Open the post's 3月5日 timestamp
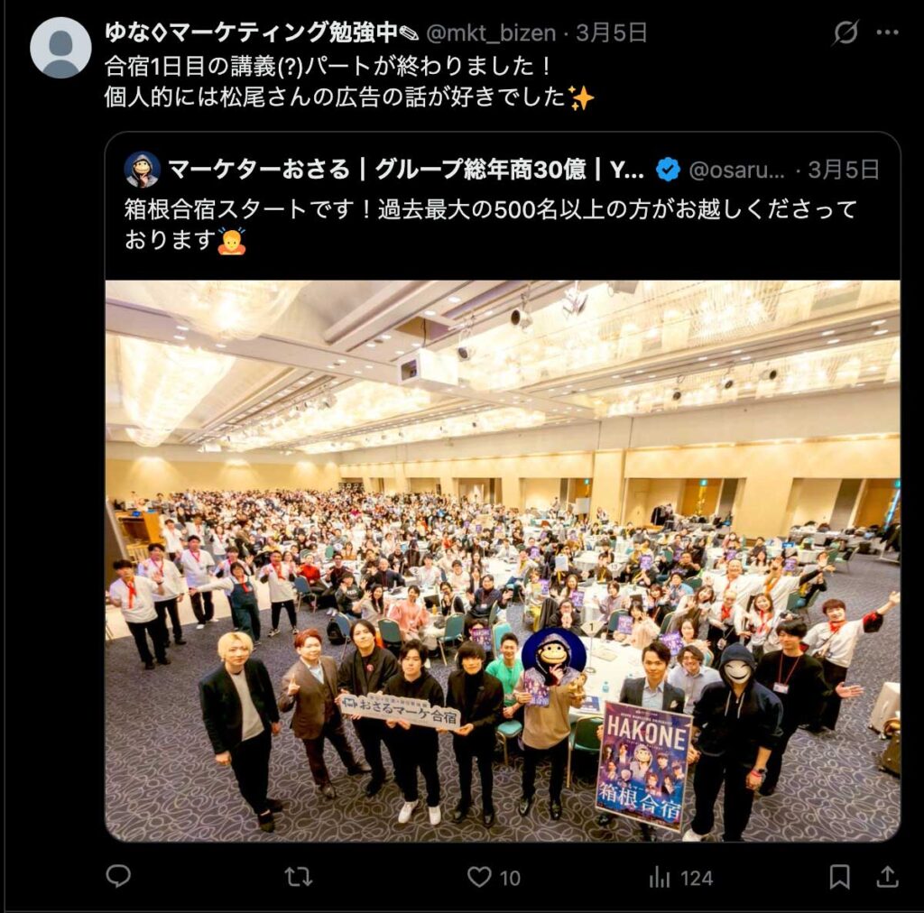 point(612,33)
